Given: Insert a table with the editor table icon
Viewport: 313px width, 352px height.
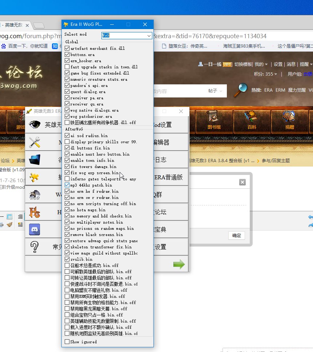Looking at the screenshot, I should point(9,217).
